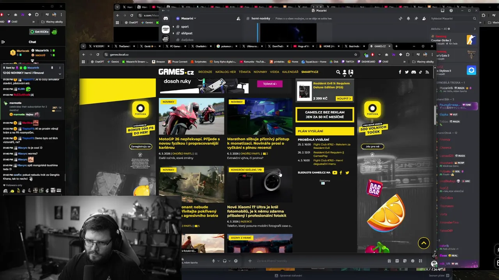This screenshot has width=499, height=280.
Task: Click Zaregistruj se Fortuna button
Action: pos(141,147)
